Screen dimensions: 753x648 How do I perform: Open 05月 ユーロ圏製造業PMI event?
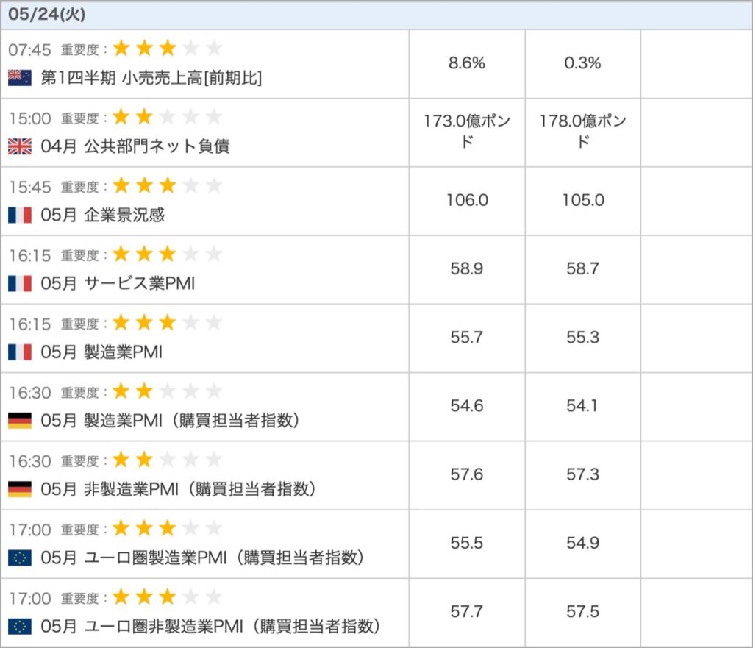(x=203, y=558)
